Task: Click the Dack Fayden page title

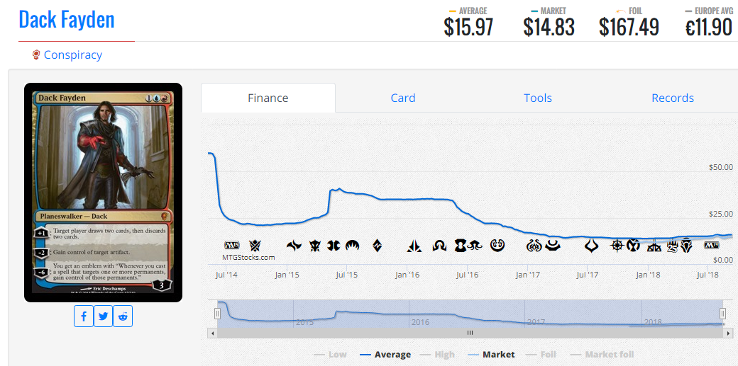Action: point(67,19)
